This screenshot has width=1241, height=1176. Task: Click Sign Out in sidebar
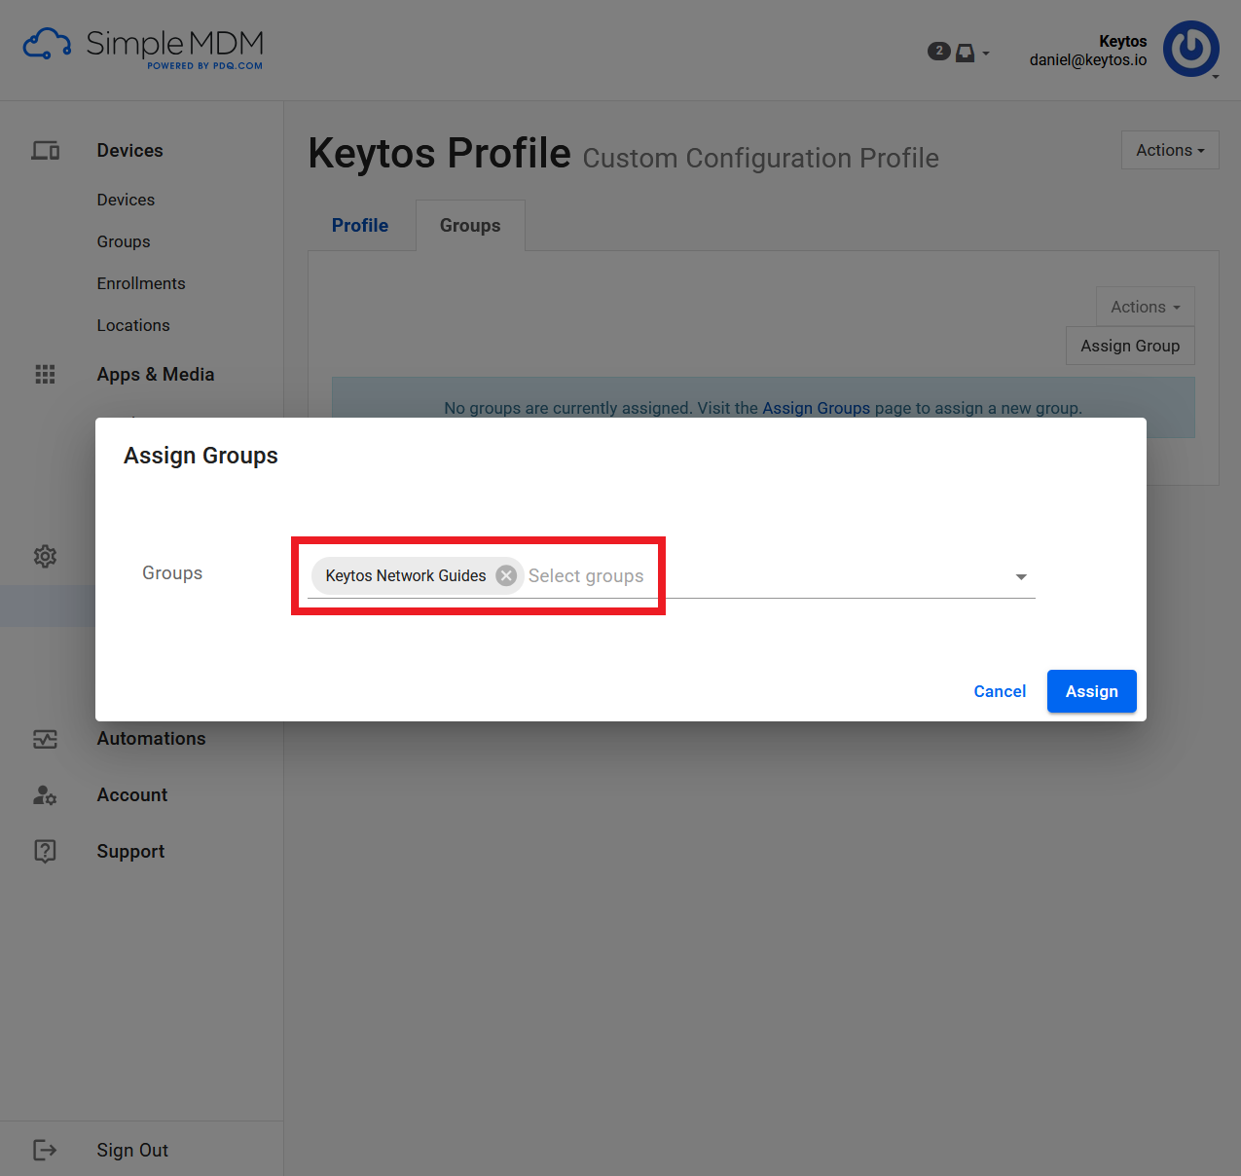[x=132, y=1151]
